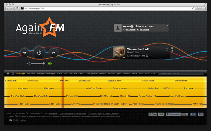This screenshot has height=131, width=211.
Task: Show recent stations via clock icon in genre bar
Action: tap(13, 73)
